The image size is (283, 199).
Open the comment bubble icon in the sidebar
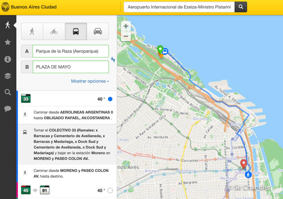pyautogui.click(x=7, y=109)
